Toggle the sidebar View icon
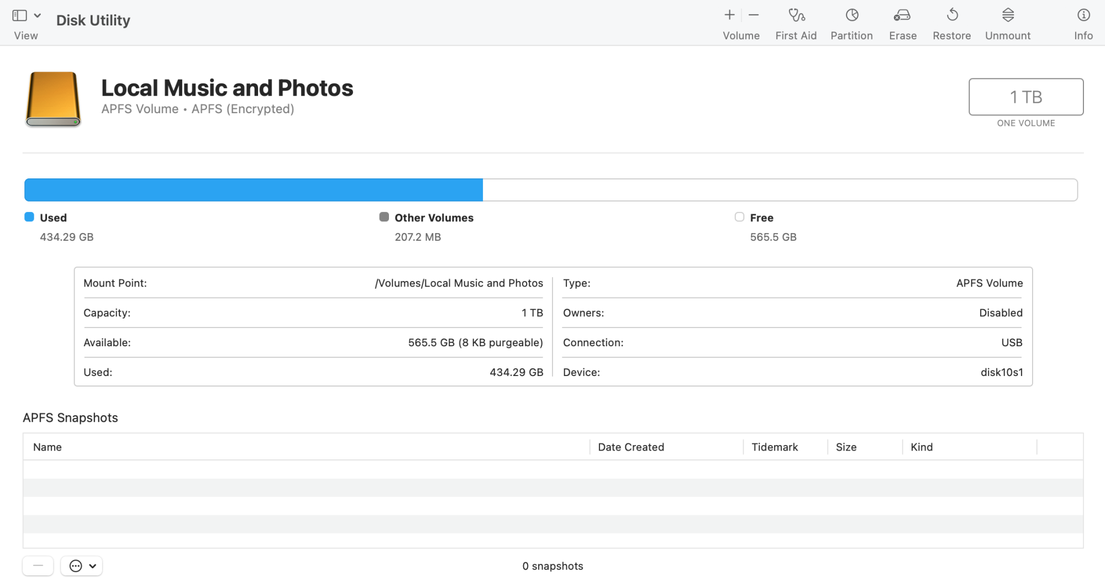 pos(19,15)
